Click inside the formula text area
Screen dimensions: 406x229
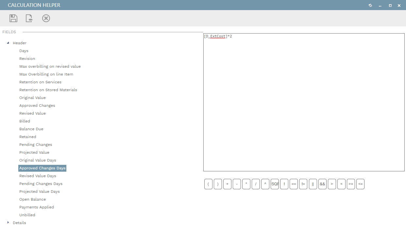coord(304,104)
